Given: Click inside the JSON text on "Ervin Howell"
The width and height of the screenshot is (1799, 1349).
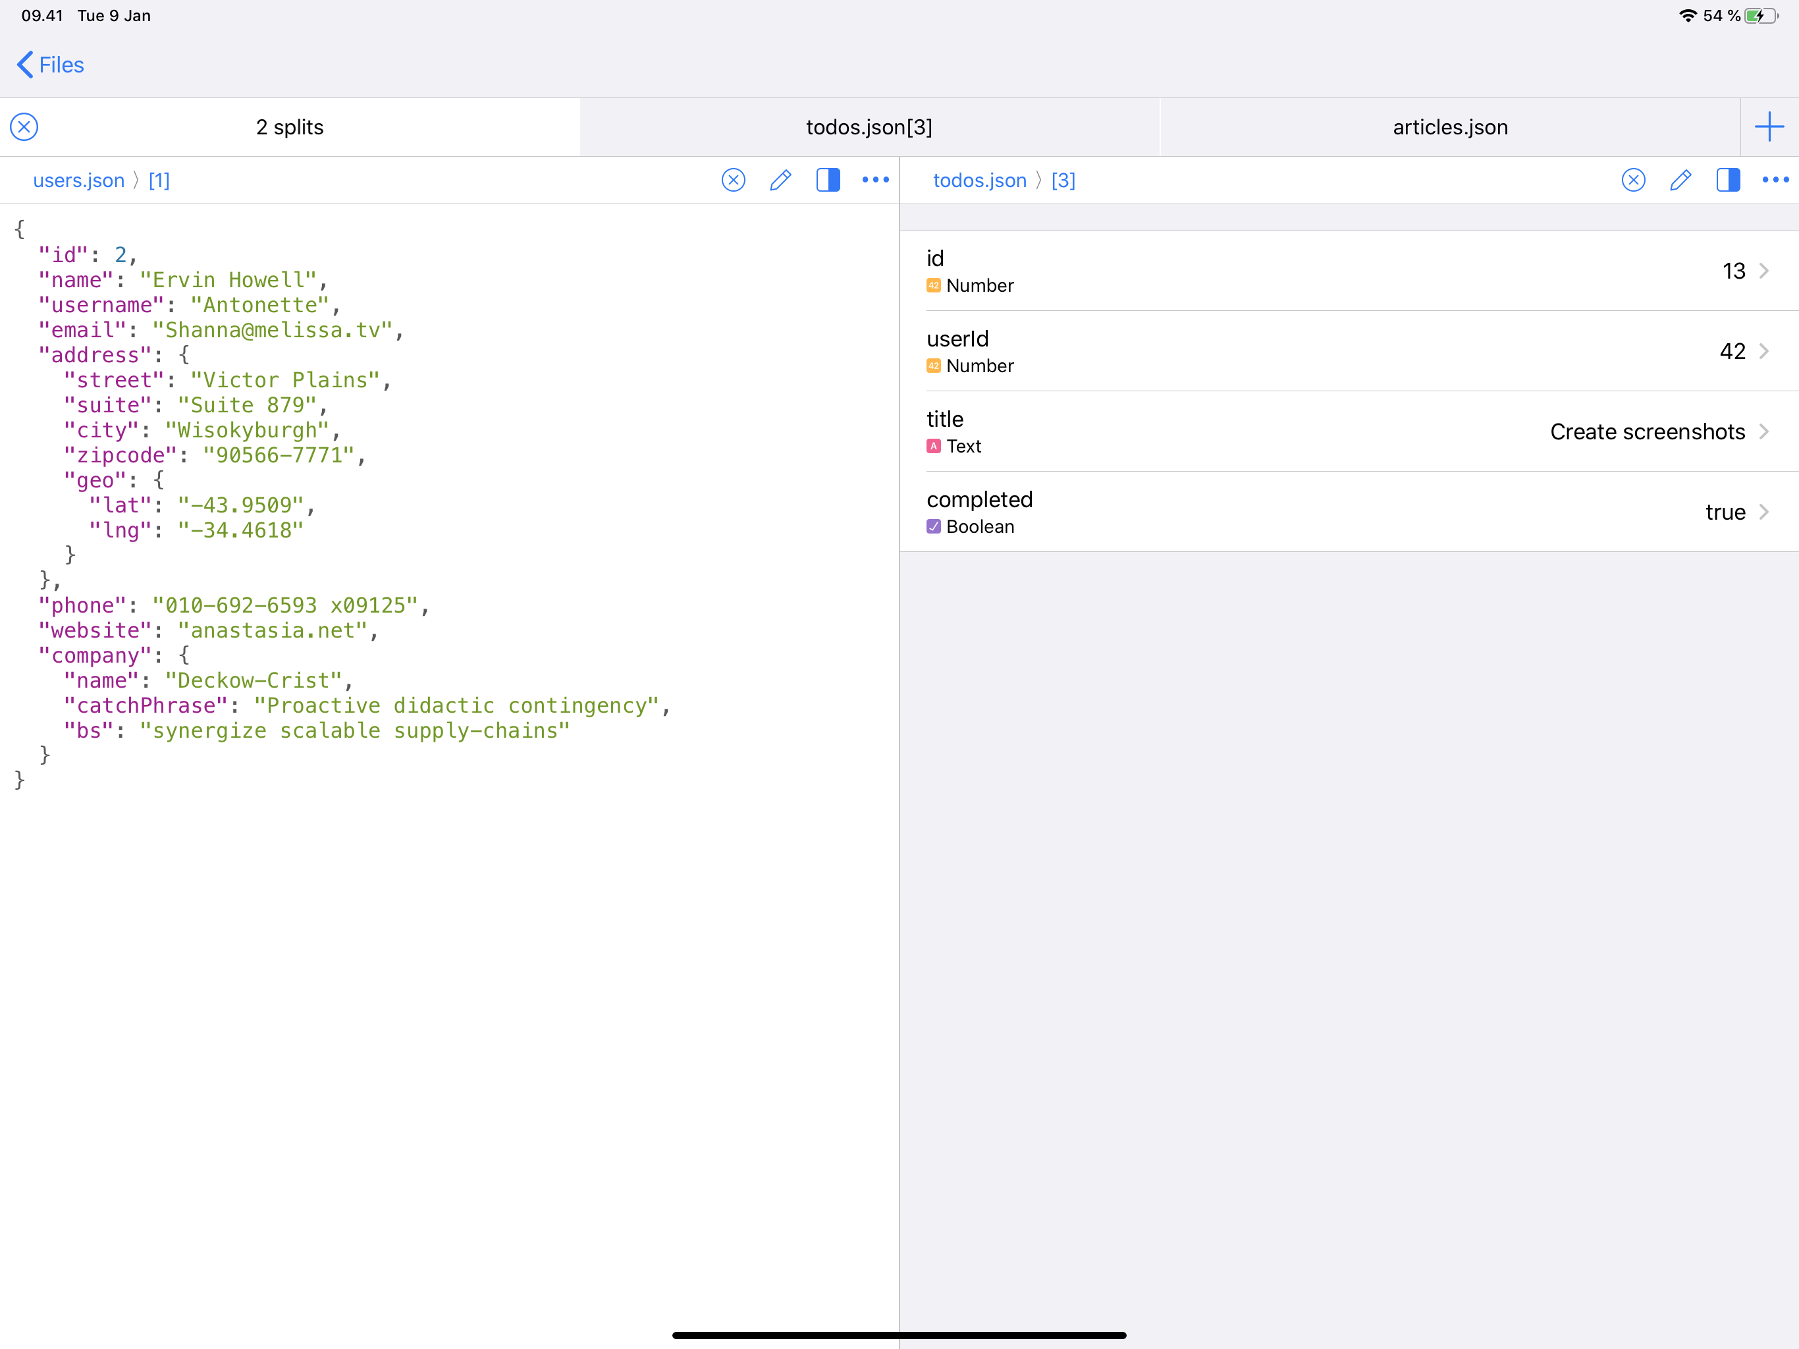Looking at the screenshot, I should 228,281.
